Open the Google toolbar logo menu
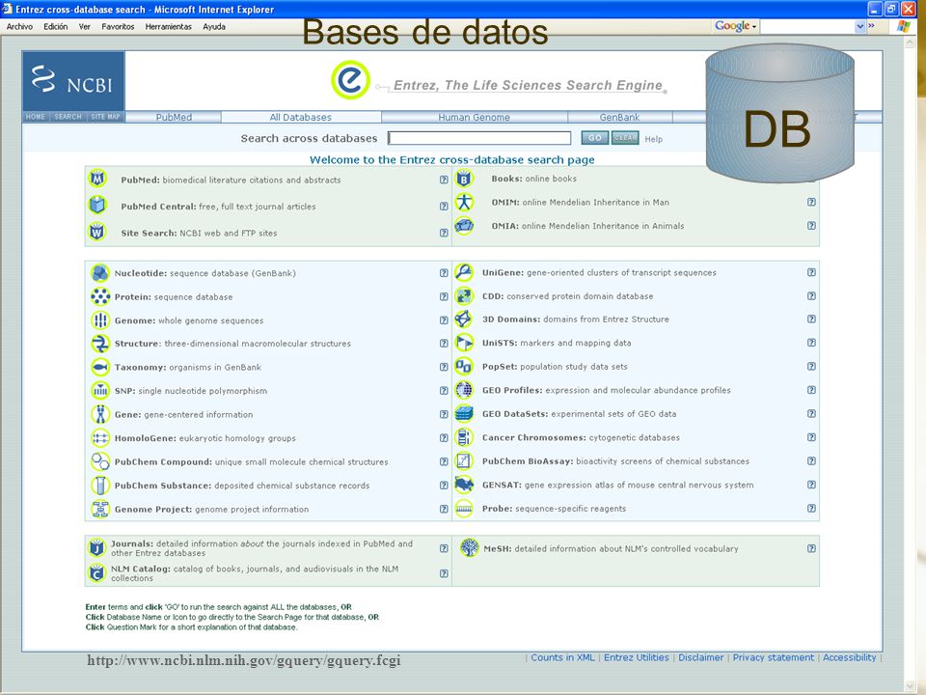Image resolution: width=926 pixels, height=695 pixels. (735, 25)
